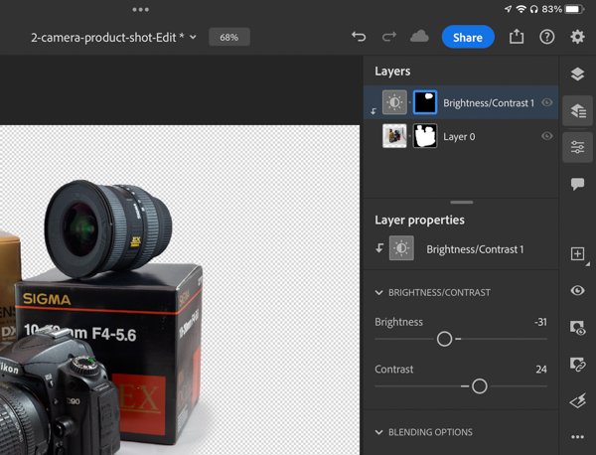The height and width of the screenshot is (455, 596).
Task: Click the clipping arrow beside Brightness/Contrast 1 layer row
Action: 373,111
